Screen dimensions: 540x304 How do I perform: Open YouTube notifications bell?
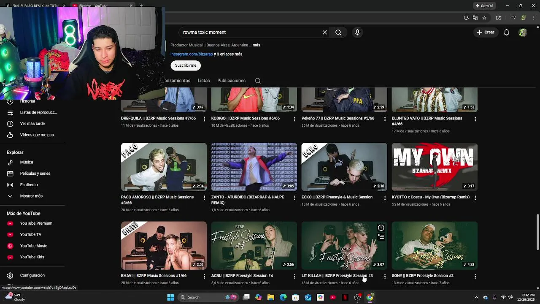[507, 33]
